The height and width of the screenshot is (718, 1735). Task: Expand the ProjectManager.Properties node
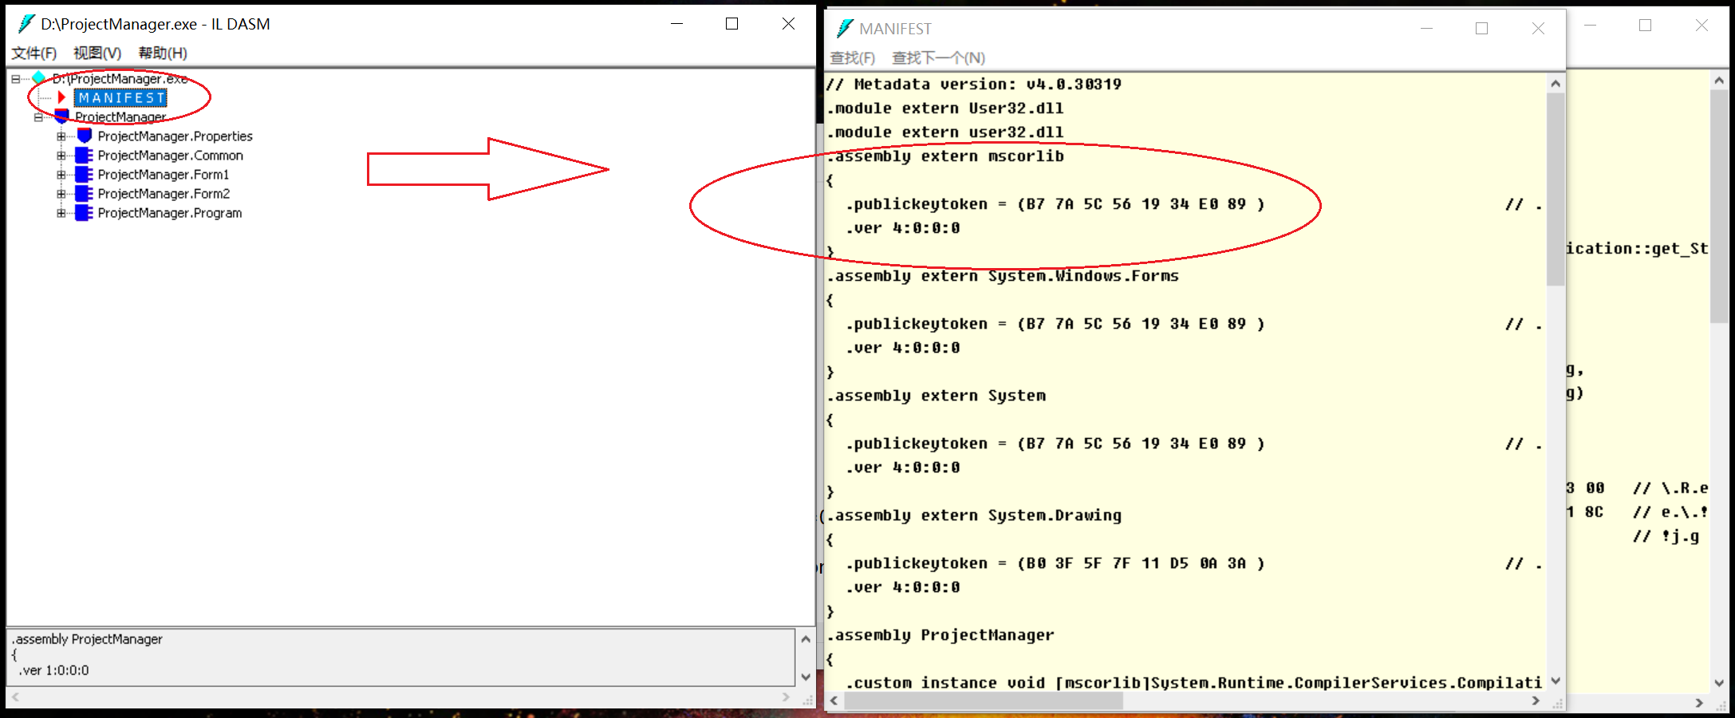61,136
